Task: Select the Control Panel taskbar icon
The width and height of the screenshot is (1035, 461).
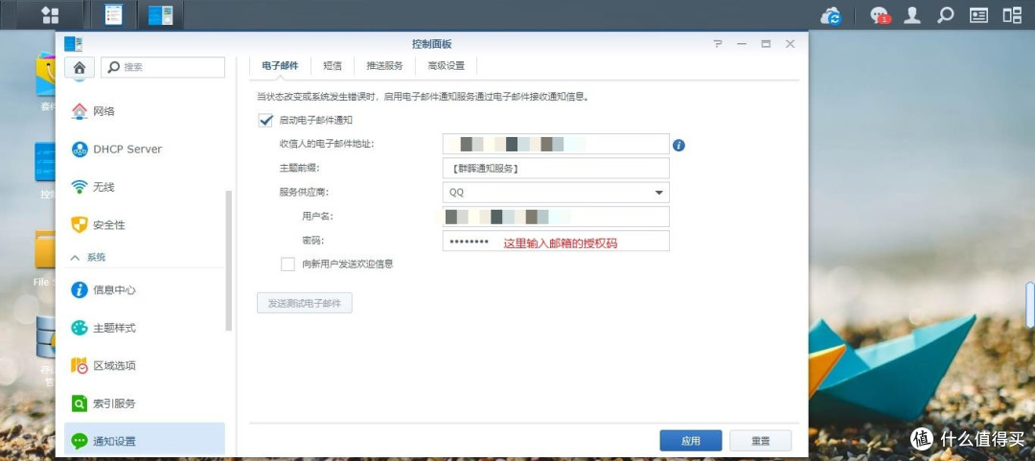Action: click(160, 14)
